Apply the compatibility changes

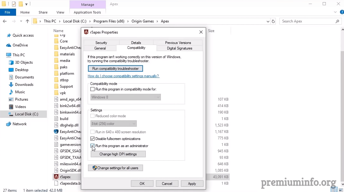[x=192, y=184]
